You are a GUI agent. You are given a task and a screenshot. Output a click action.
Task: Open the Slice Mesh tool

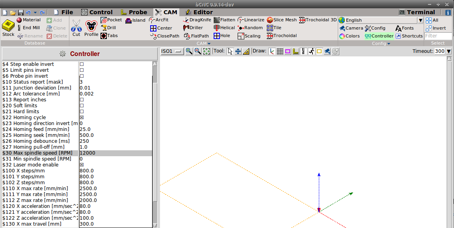tap(281, 20)
